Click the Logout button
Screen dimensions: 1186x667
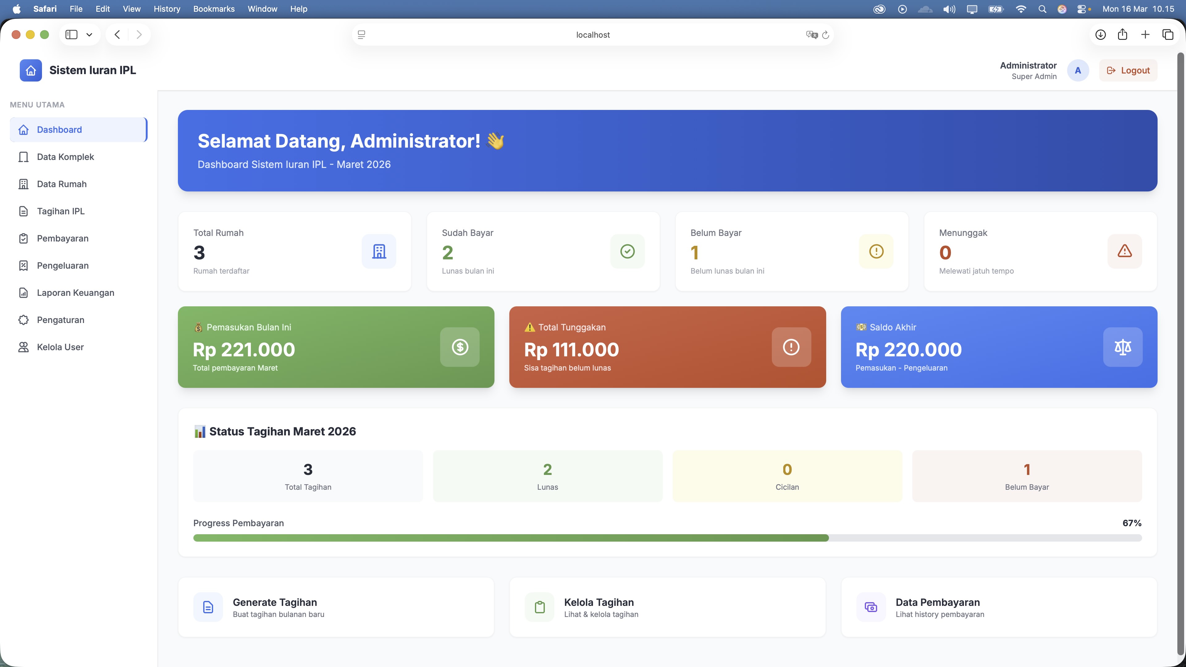click(1128, 70)
